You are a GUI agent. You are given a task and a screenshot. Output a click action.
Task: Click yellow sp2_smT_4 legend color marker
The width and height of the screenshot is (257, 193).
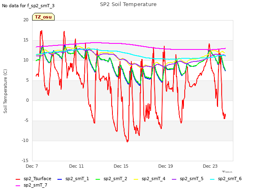coord(136,179)
